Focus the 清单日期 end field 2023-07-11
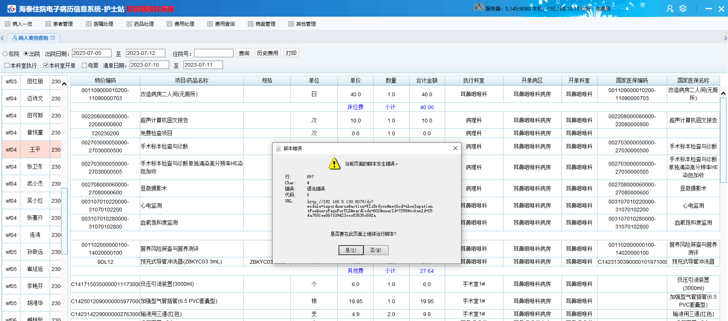728x321 pixels. pyautogui.click(x=203, y=65)
